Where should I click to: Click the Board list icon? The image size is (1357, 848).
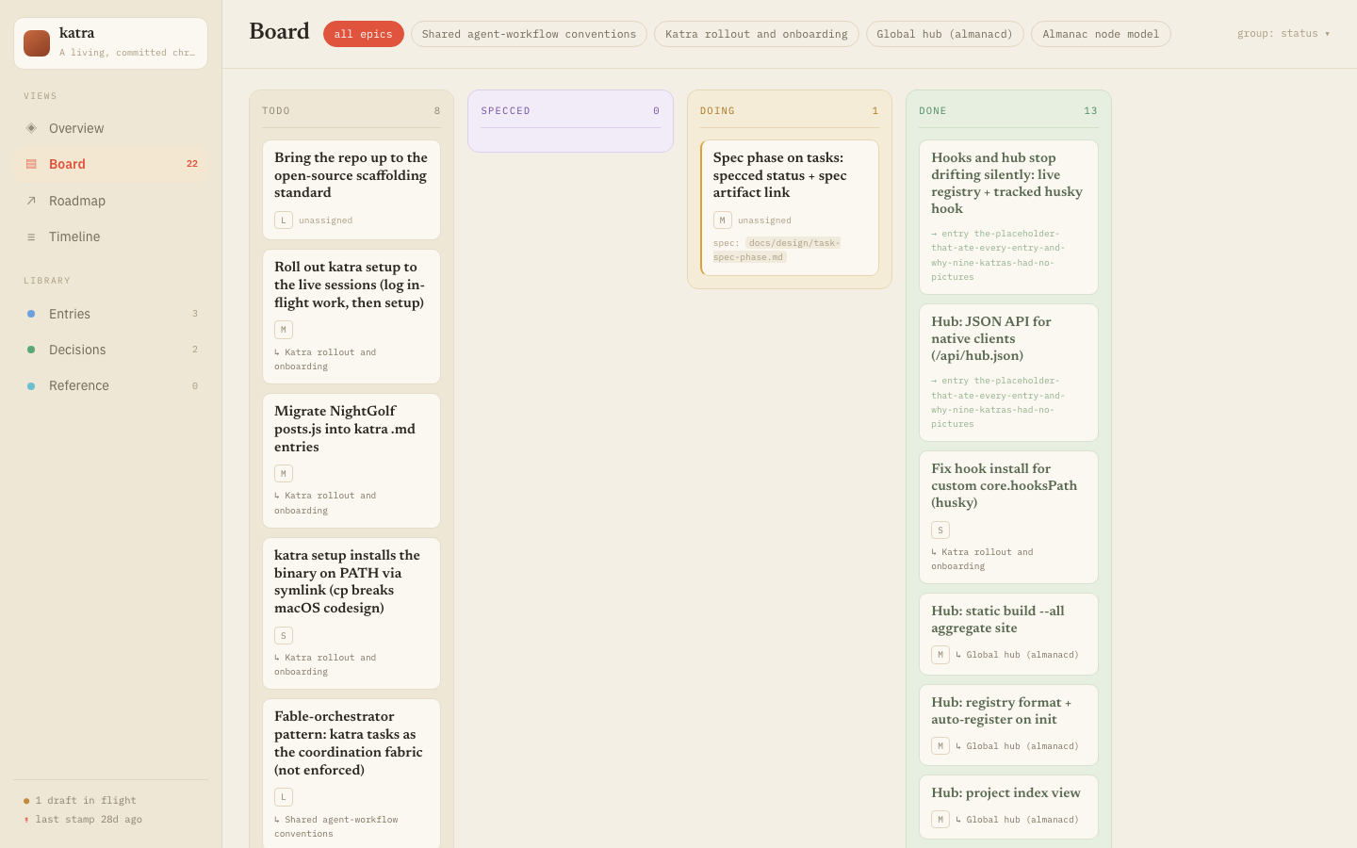31,164
